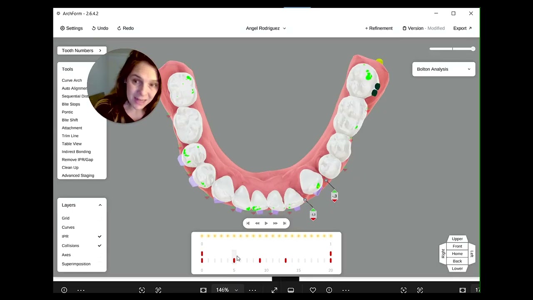
Task: Click the IPR value label near front teeth
Action: point(313,215)
